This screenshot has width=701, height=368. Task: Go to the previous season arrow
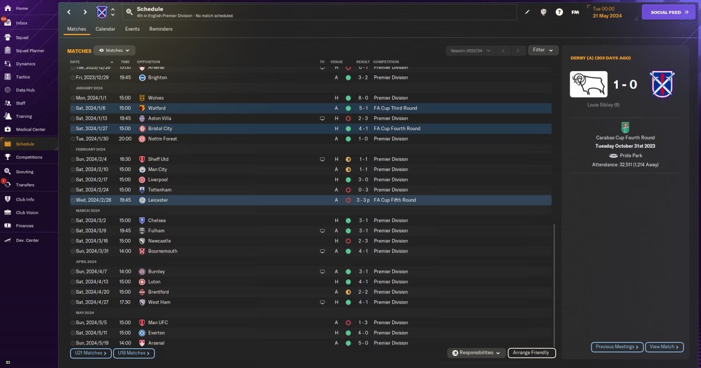click(x=503, y=50)
